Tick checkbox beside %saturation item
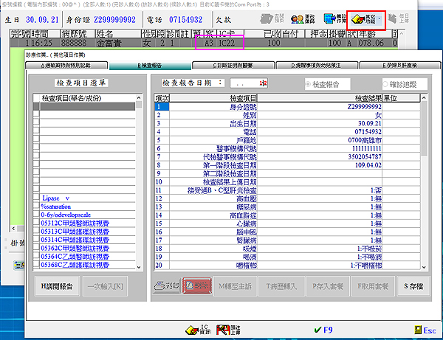This screenshot has height=340, width=443. click(x=35, y=207)
